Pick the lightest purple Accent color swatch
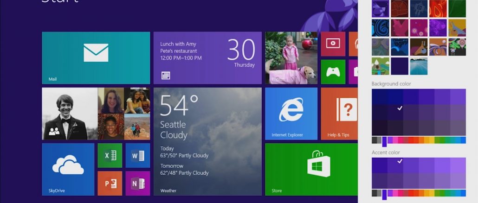Image resolution: width=478 pixels, height=203 pixels. (x=458, y=165)
